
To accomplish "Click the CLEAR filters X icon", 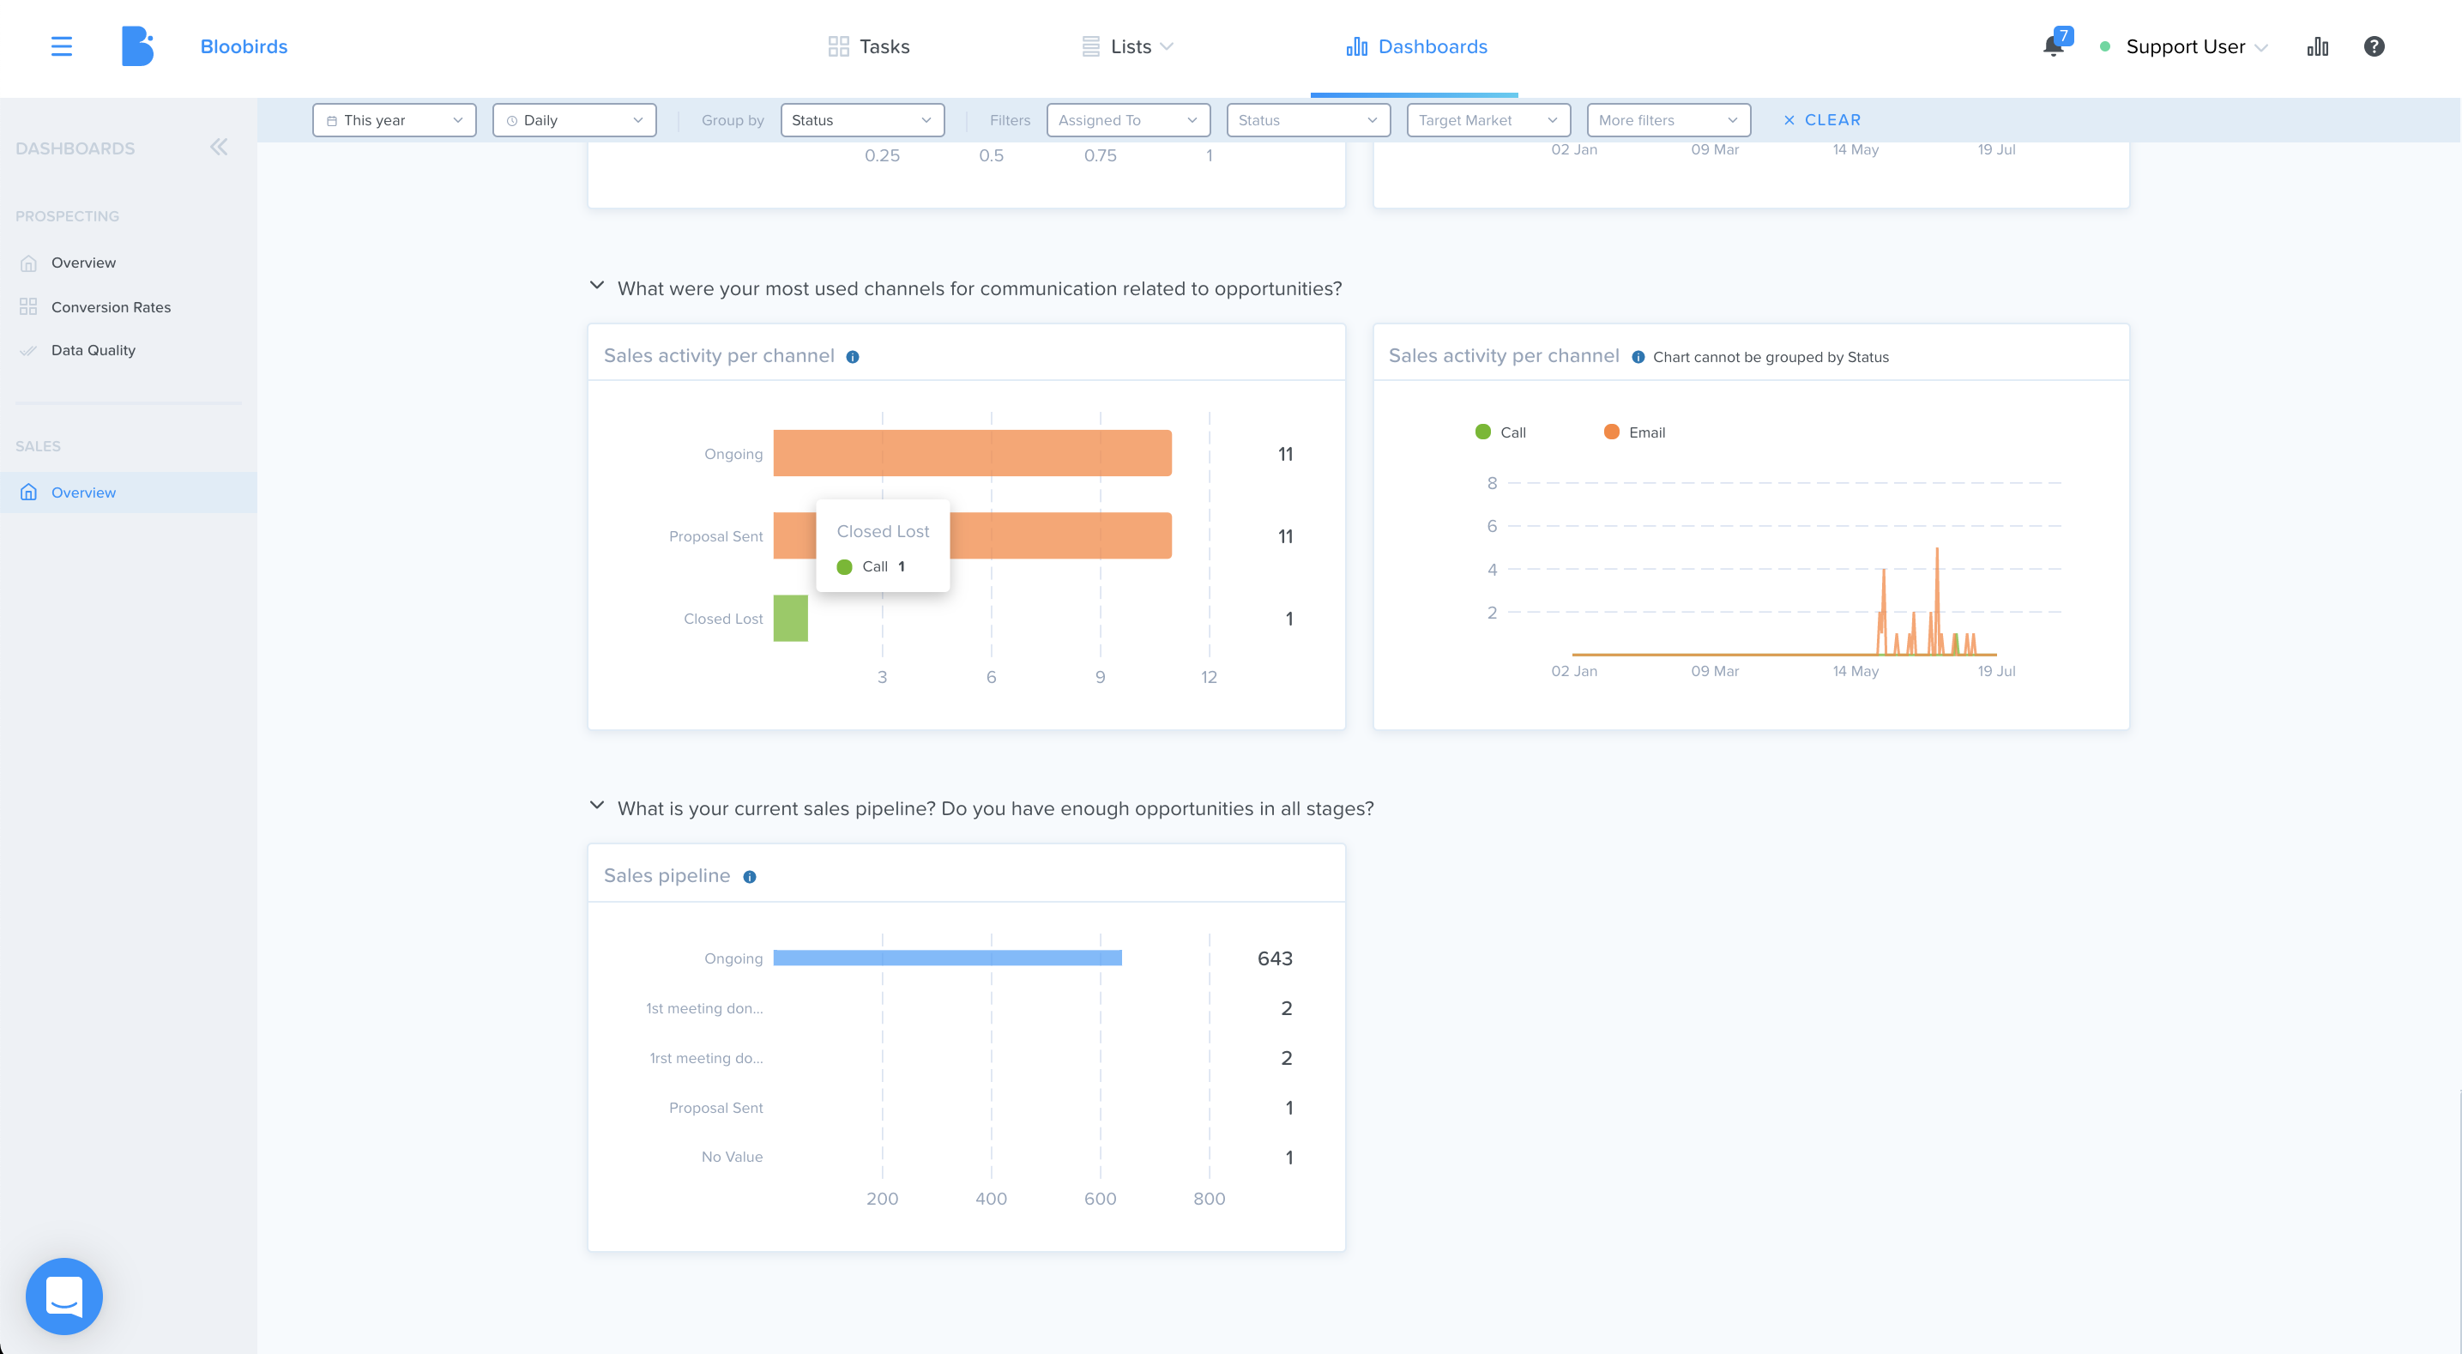I will [1789, 120].
